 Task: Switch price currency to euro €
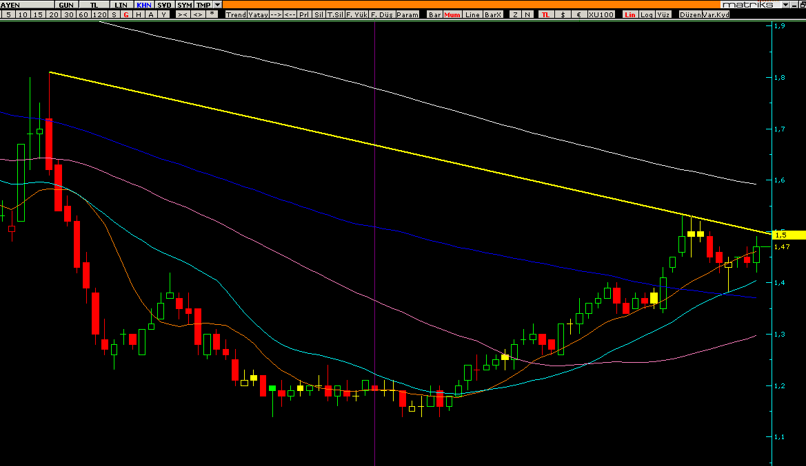[x=579, y=14]
